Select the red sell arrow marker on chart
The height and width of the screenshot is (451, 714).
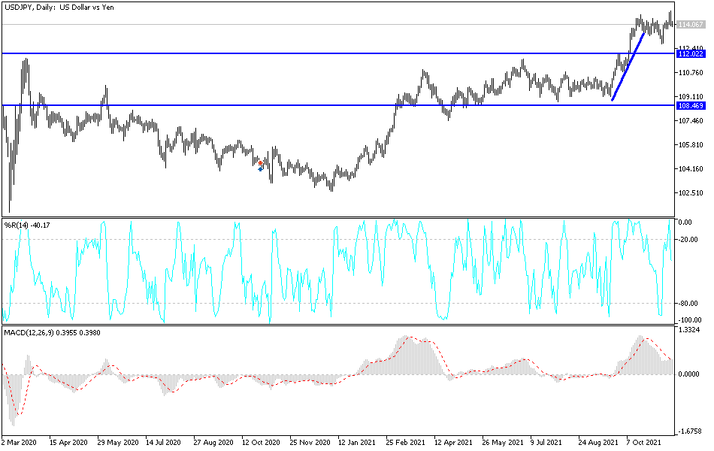pyautogui.click(x=260, y=163)
